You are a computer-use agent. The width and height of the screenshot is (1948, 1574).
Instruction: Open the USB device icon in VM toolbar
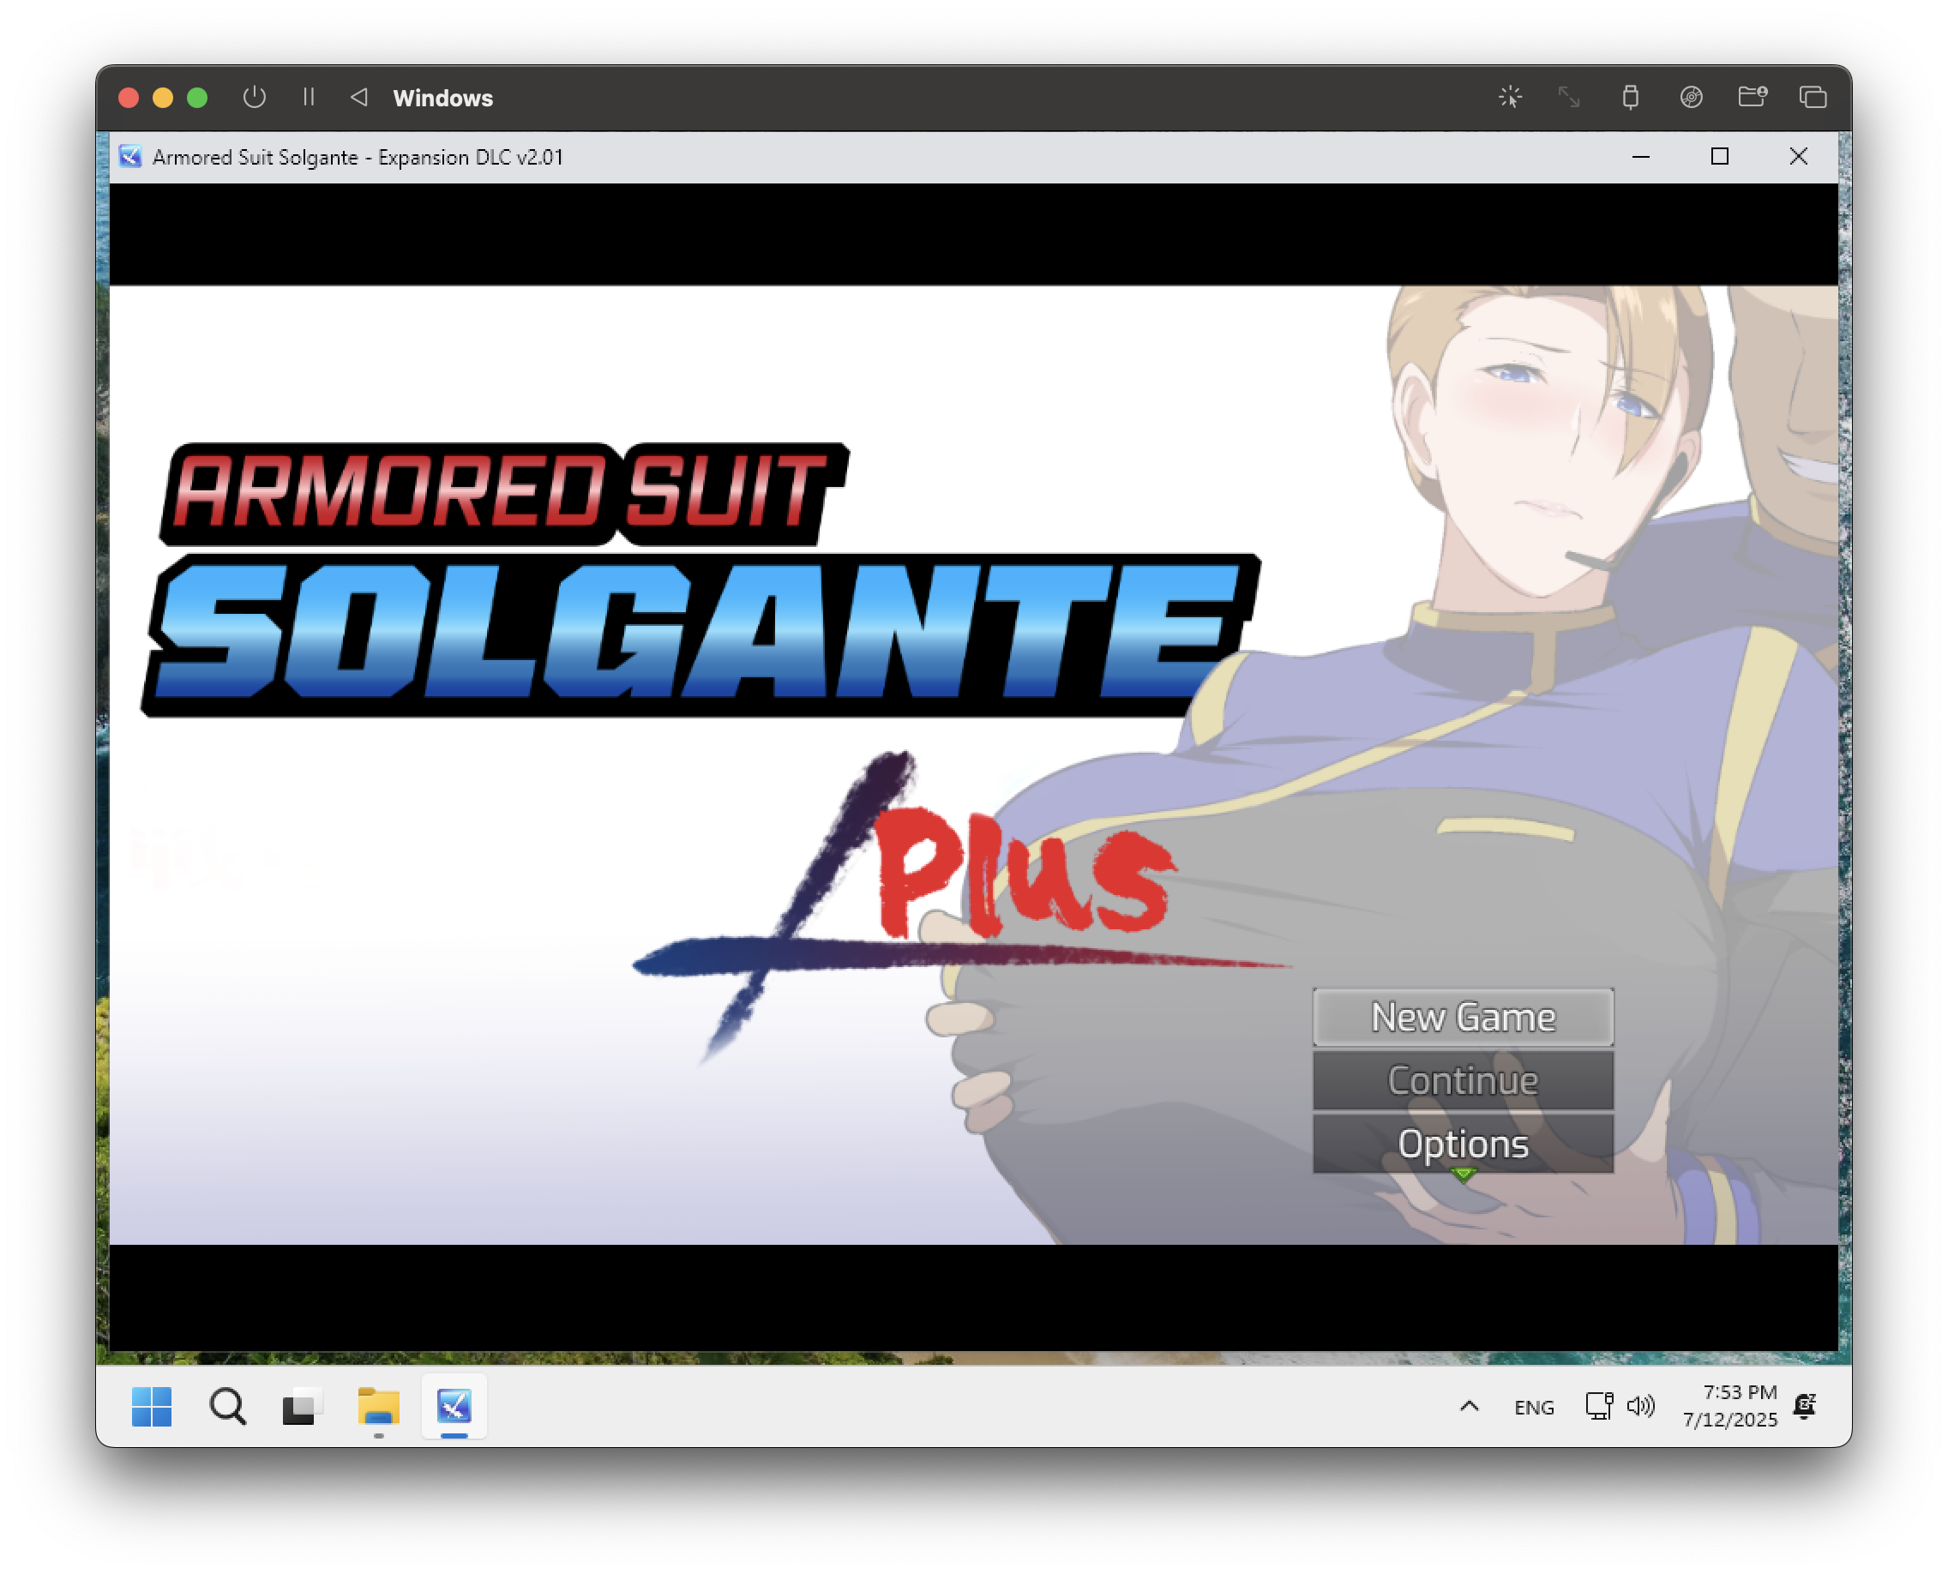click(x=1630, y=97)
